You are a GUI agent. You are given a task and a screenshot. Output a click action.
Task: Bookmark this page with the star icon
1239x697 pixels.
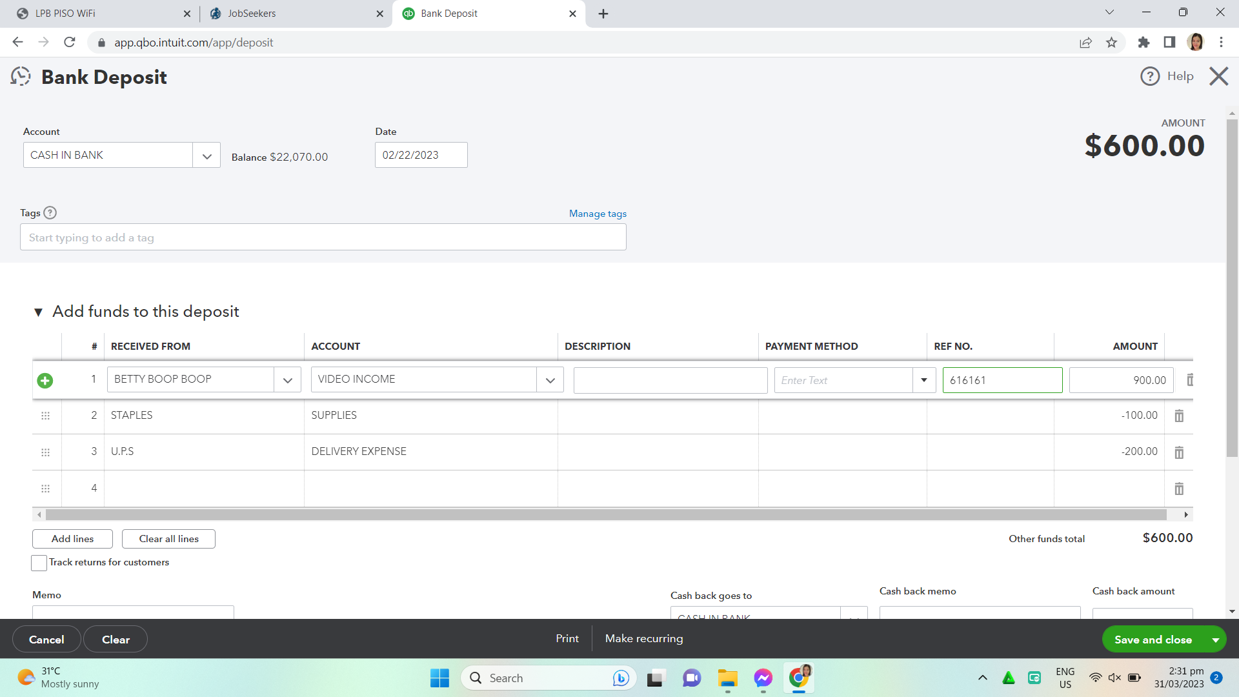click(x=1111, y=43)
